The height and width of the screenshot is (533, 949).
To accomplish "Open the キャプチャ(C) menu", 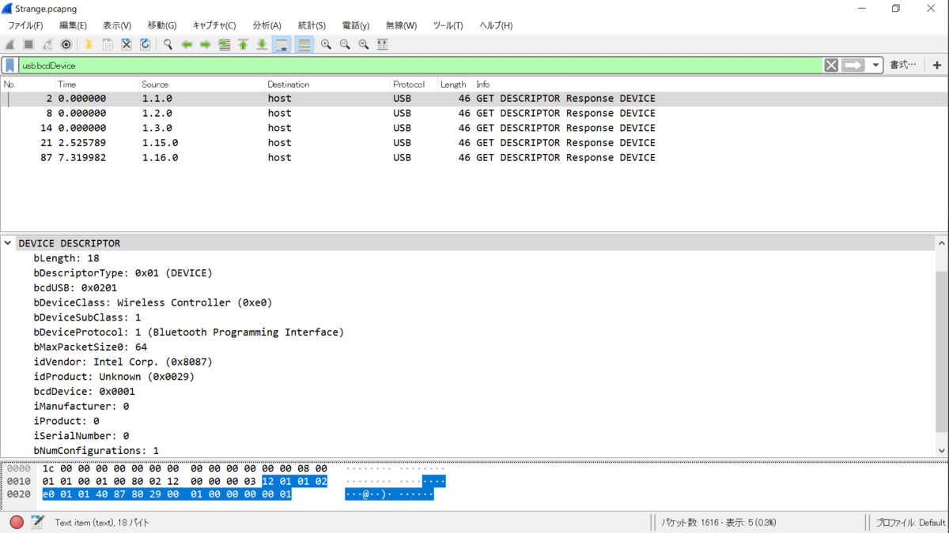I will 213,25.
